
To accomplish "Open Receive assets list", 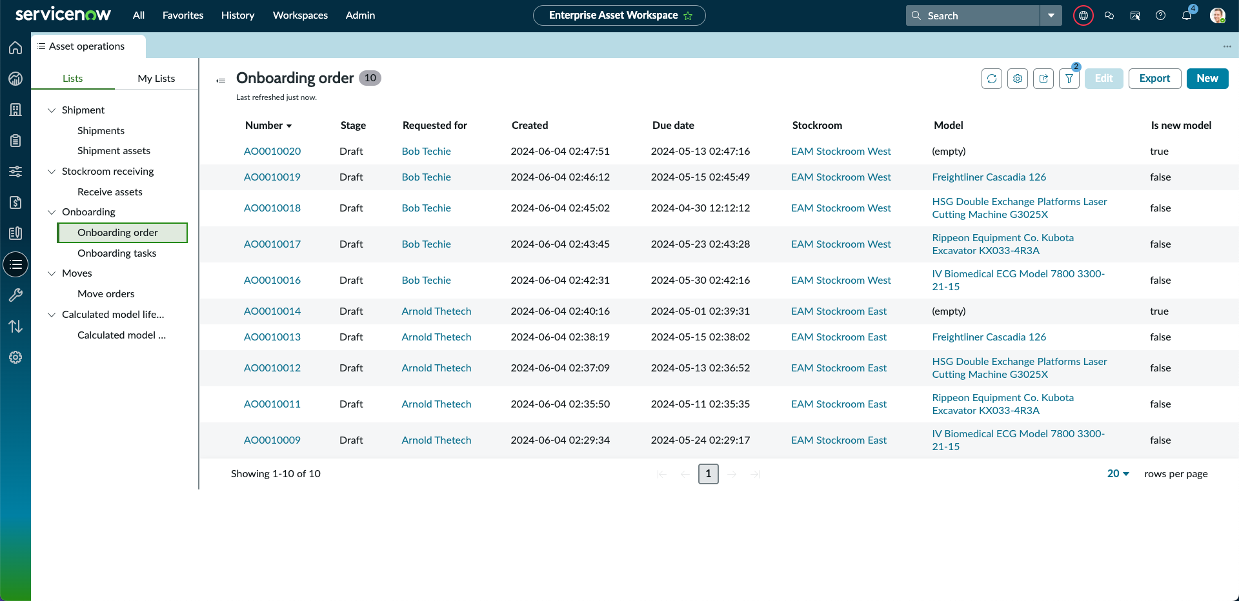I will click(x=110, y=192).
